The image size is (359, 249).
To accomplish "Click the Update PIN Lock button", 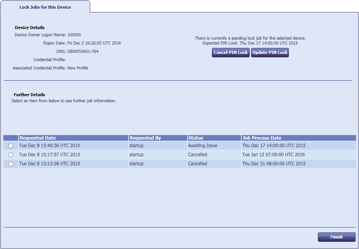I will point(270,53).
